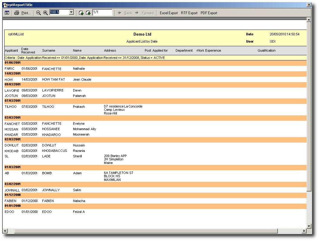Click the Back navigation arrow
This screenshot has width=319, height=241.
coord(125,13)
